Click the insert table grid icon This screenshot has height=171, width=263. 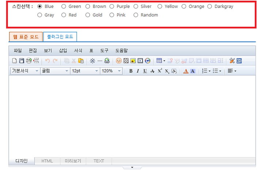[159, 61]
